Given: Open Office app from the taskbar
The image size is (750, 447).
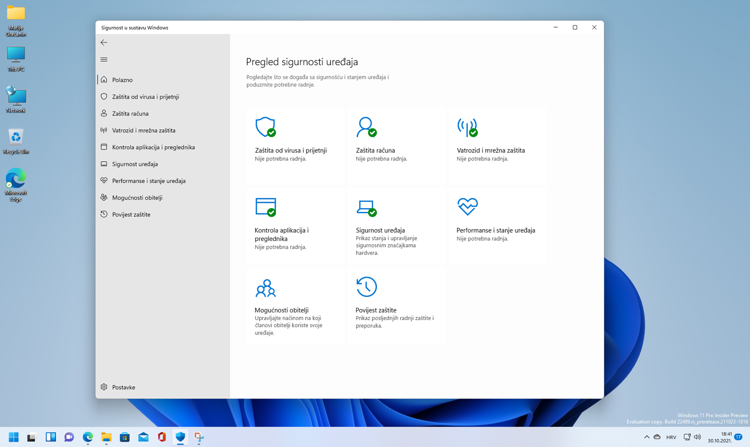Looking at the screenshot, I should point(162,437).
